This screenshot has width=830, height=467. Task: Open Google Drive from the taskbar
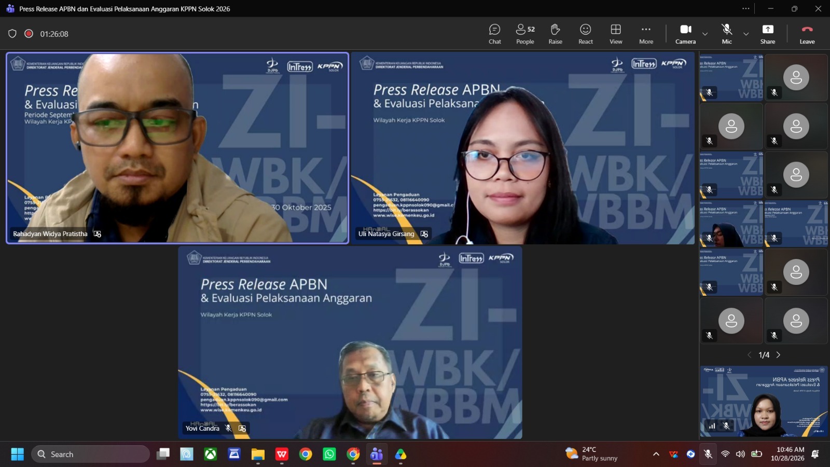click(x=400, y=455)
